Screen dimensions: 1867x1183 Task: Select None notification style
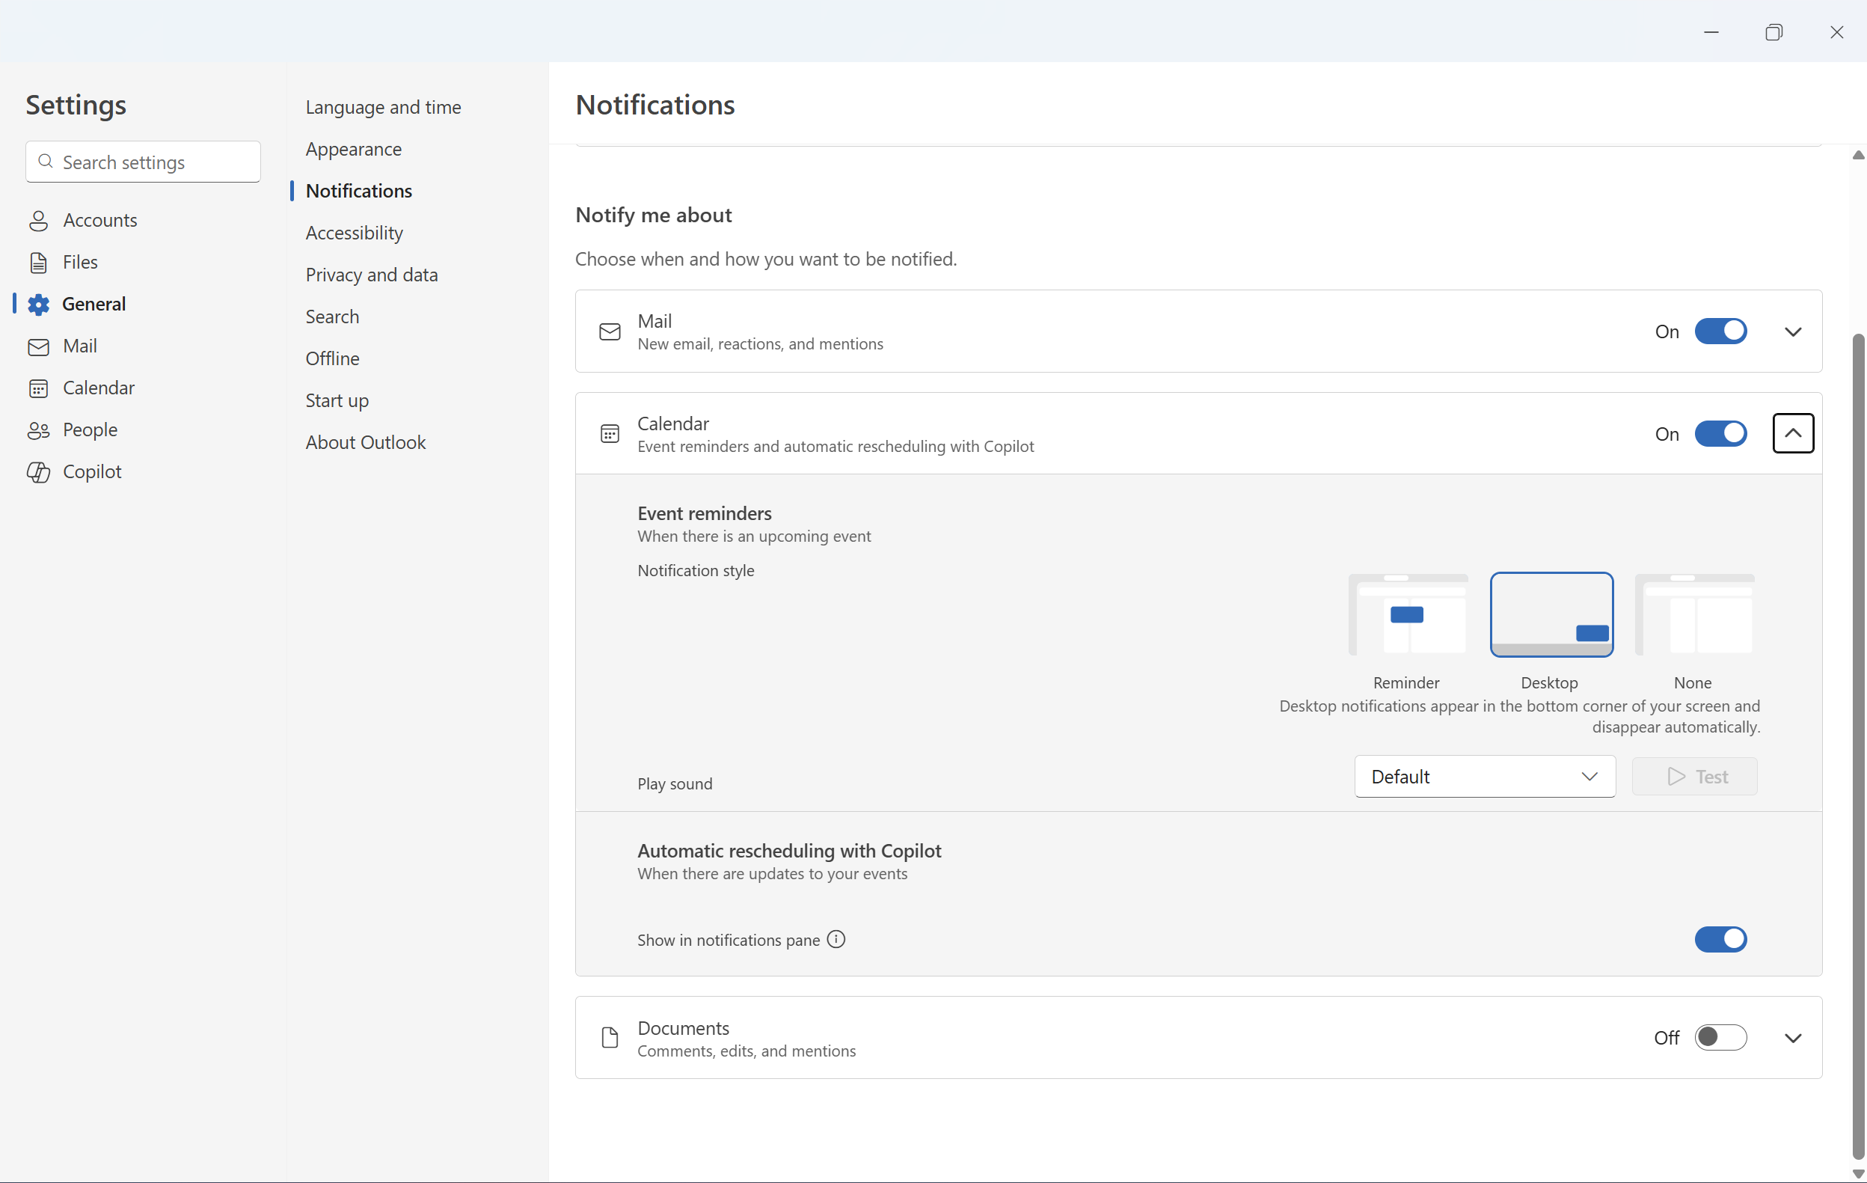1695,615
